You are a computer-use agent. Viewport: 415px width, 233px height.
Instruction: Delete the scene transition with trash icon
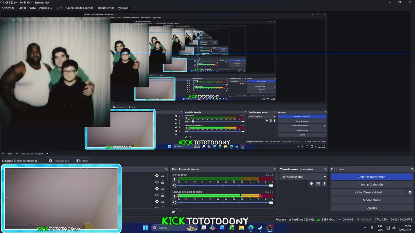[x=318, y=183]
